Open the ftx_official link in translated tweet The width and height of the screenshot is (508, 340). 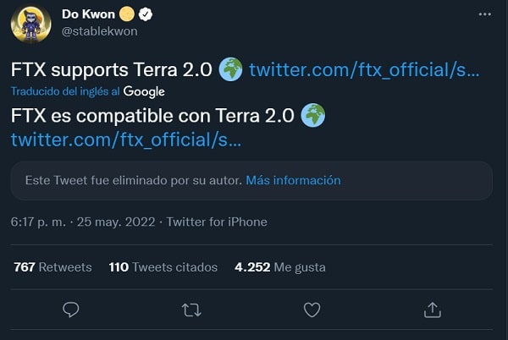(x=125, y=138)
